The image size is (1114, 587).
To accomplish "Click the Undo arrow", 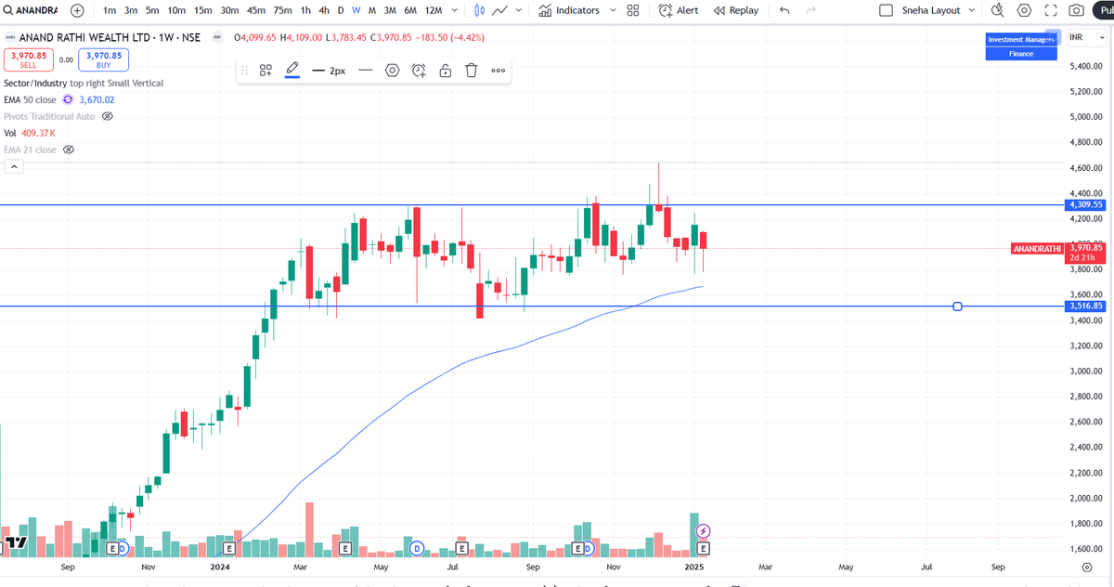I will pos(785,10).
